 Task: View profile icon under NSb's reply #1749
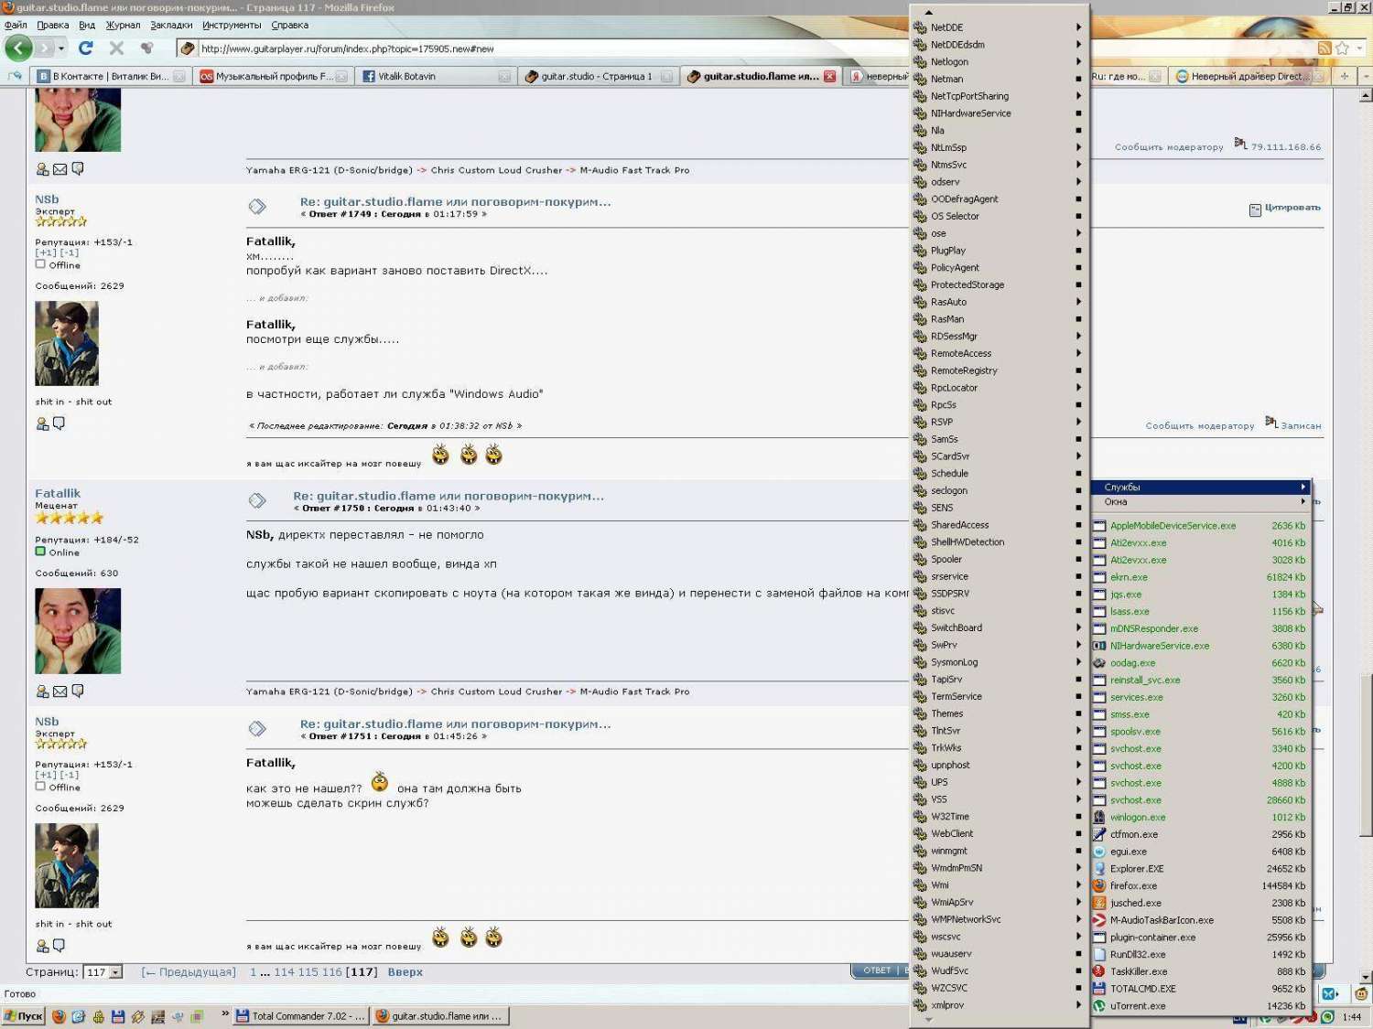pyautogui.click(x=42, y=423)
